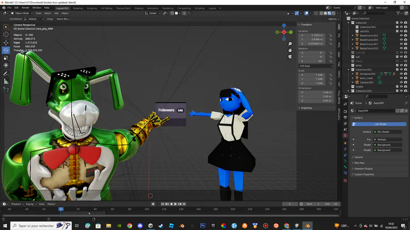Select the Scale tool

point(6,58)
